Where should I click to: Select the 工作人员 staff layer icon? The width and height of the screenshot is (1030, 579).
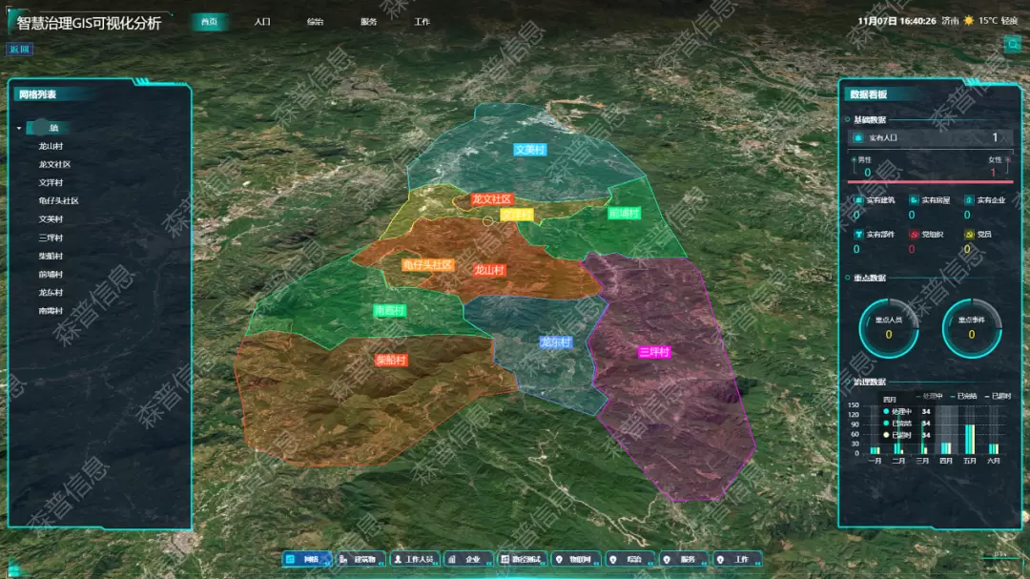coord(398,559)
